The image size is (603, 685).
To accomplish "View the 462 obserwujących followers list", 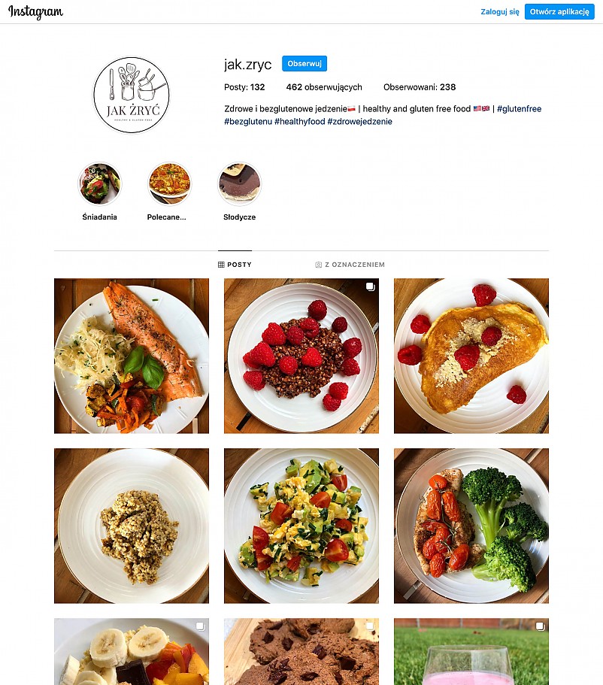I will pos(324,87).
